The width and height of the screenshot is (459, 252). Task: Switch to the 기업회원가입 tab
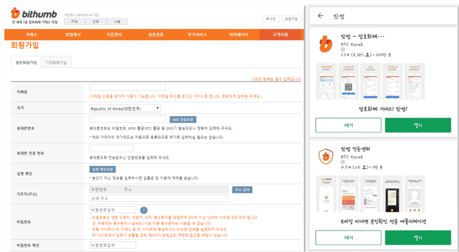coord(56,62)
